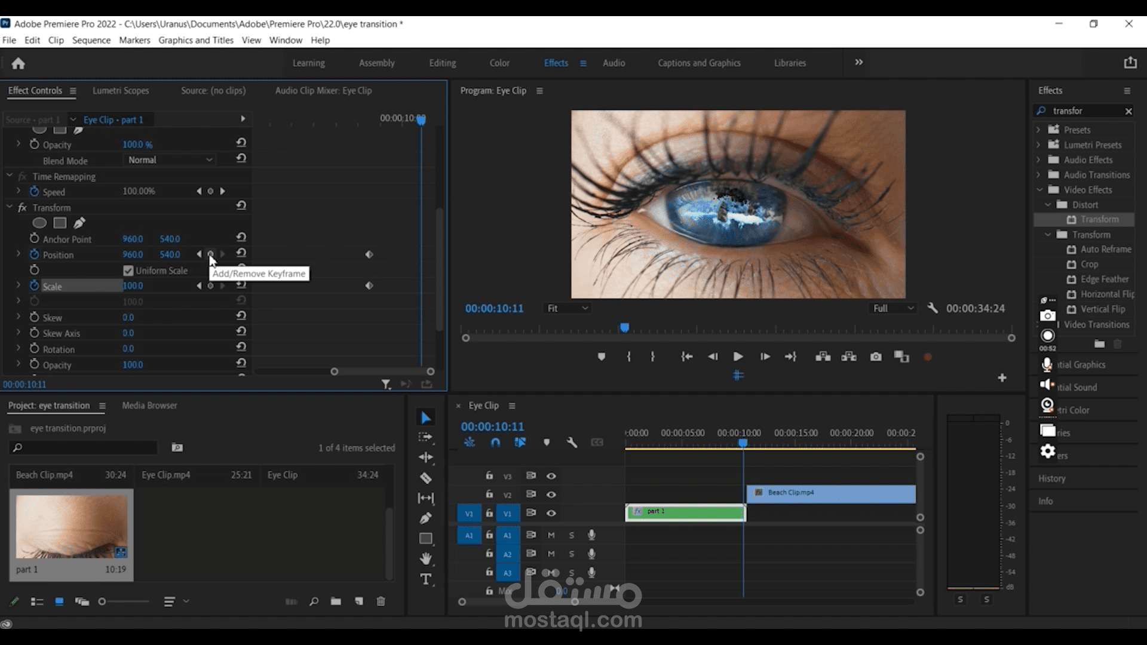Select the Type tool
The width and height of the screenshot is (1147, 645).
coord(425,579)
